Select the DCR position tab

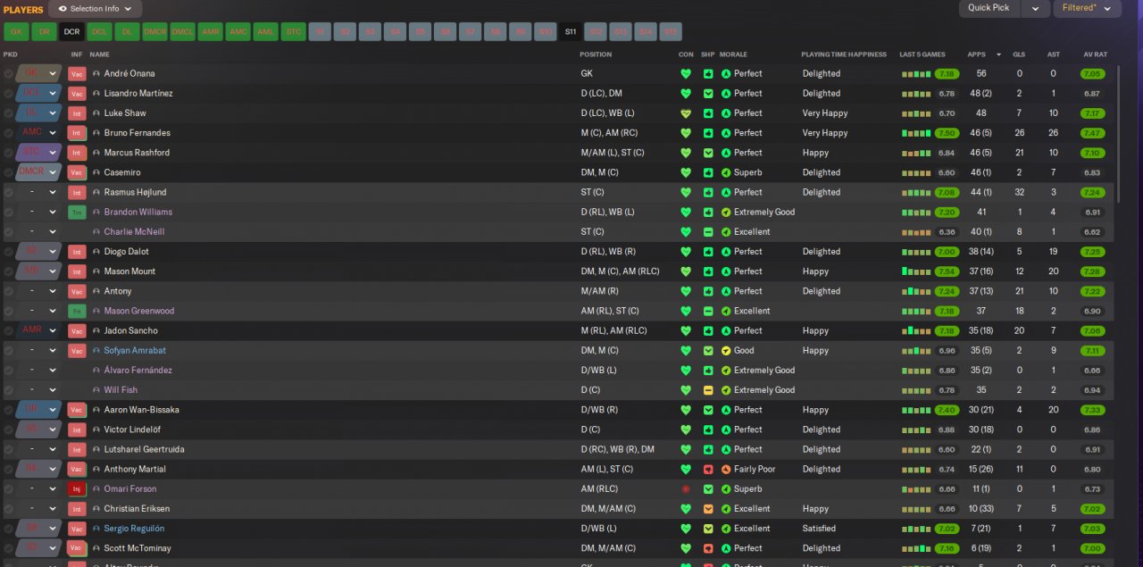[x=71, y=31]
